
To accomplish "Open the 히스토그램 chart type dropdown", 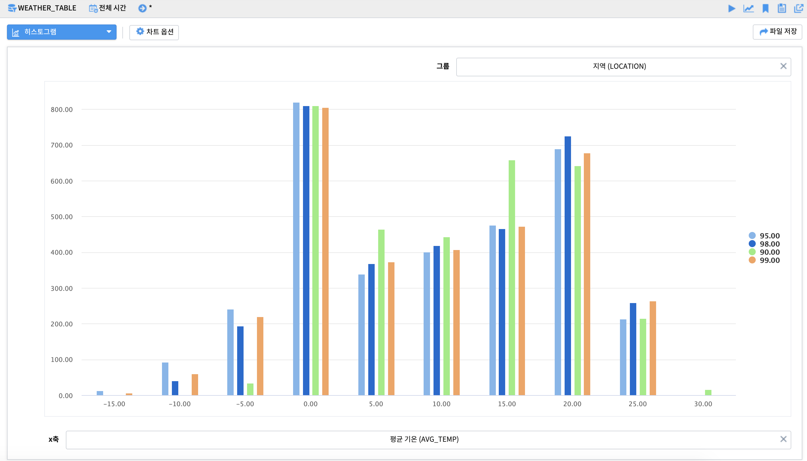I will [62, 32].
